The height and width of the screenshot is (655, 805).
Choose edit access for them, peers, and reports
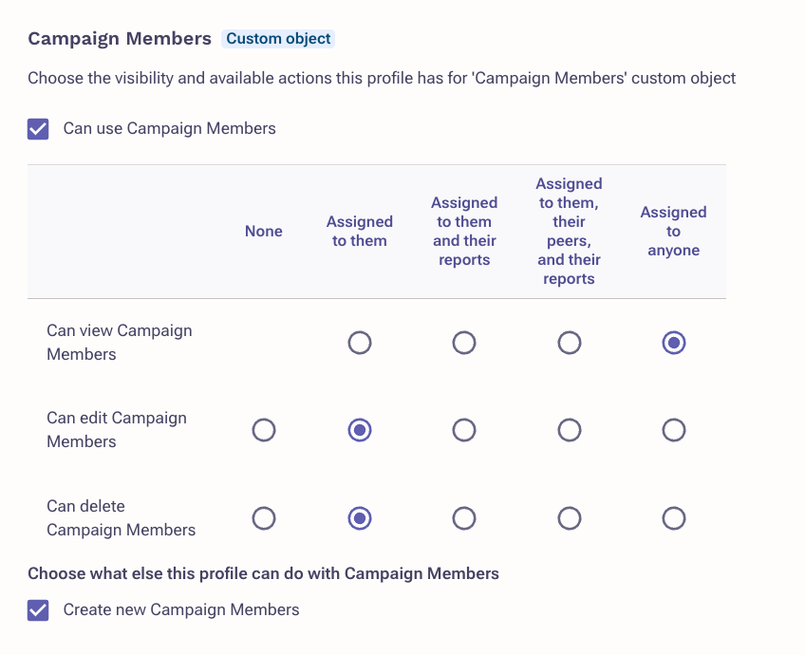pos(570,430)
